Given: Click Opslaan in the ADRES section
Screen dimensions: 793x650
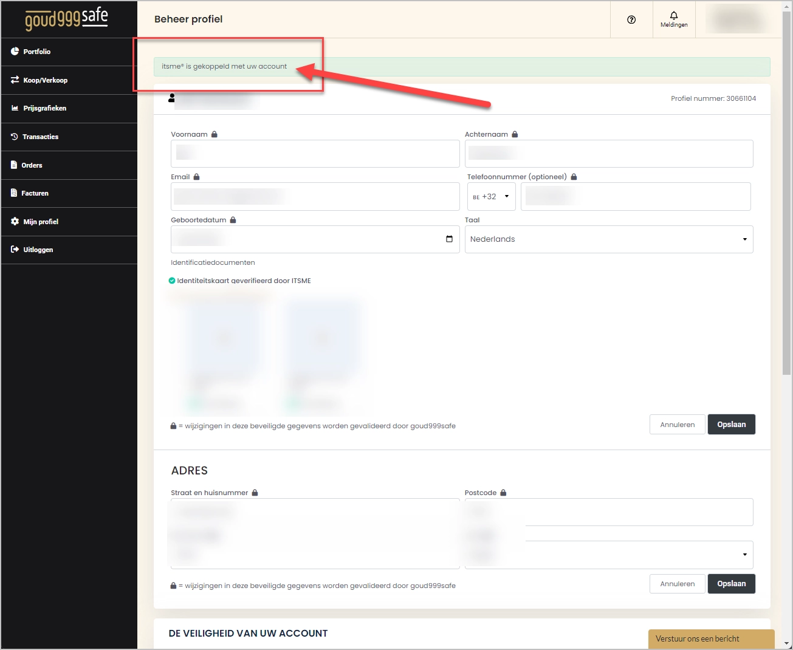Looking at the screenshot, I should click(731, 584).
